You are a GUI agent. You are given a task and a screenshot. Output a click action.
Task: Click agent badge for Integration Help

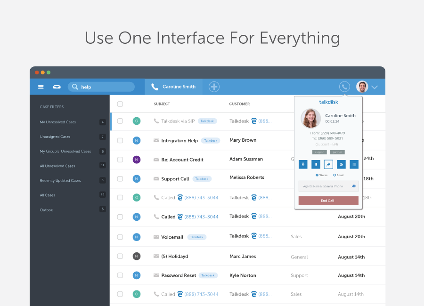pyautogui.click(x=137, y=141)
